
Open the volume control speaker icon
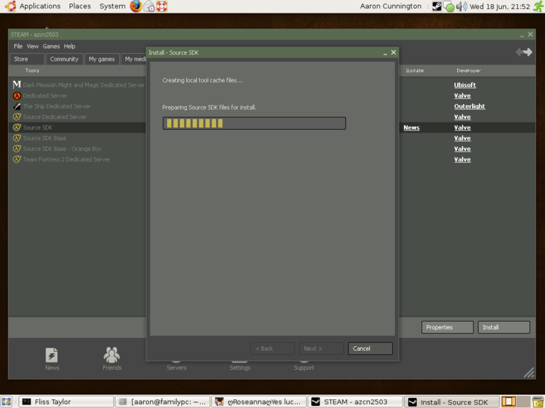pyautogui.click(x=461, y=6)
